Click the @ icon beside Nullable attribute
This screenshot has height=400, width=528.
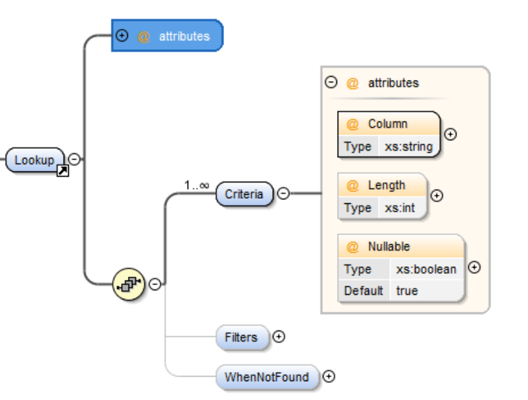coord(353,247)
